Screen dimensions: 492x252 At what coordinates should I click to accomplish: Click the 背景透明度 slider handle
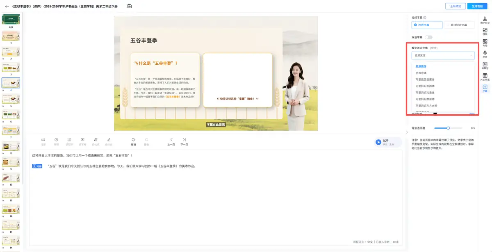click(x=448, y=128)
